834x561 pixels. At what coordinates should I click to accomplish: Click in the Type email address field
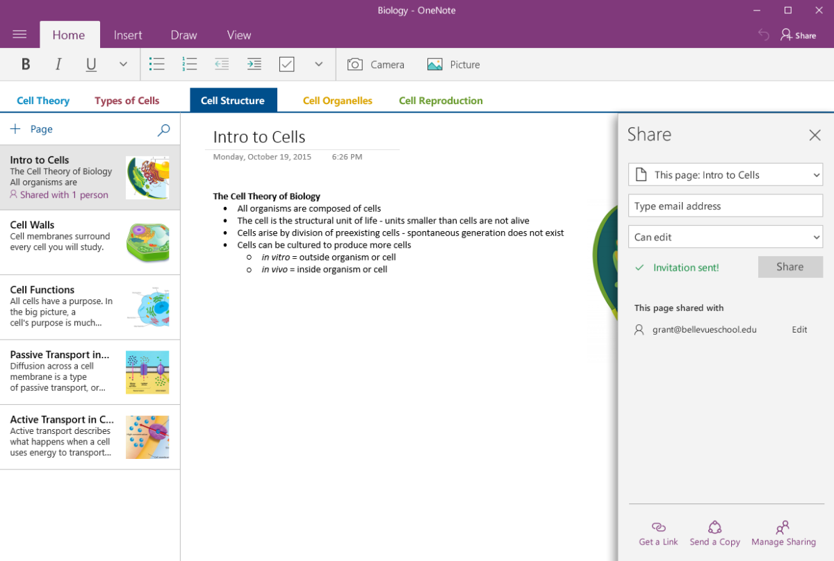(725, 206)
